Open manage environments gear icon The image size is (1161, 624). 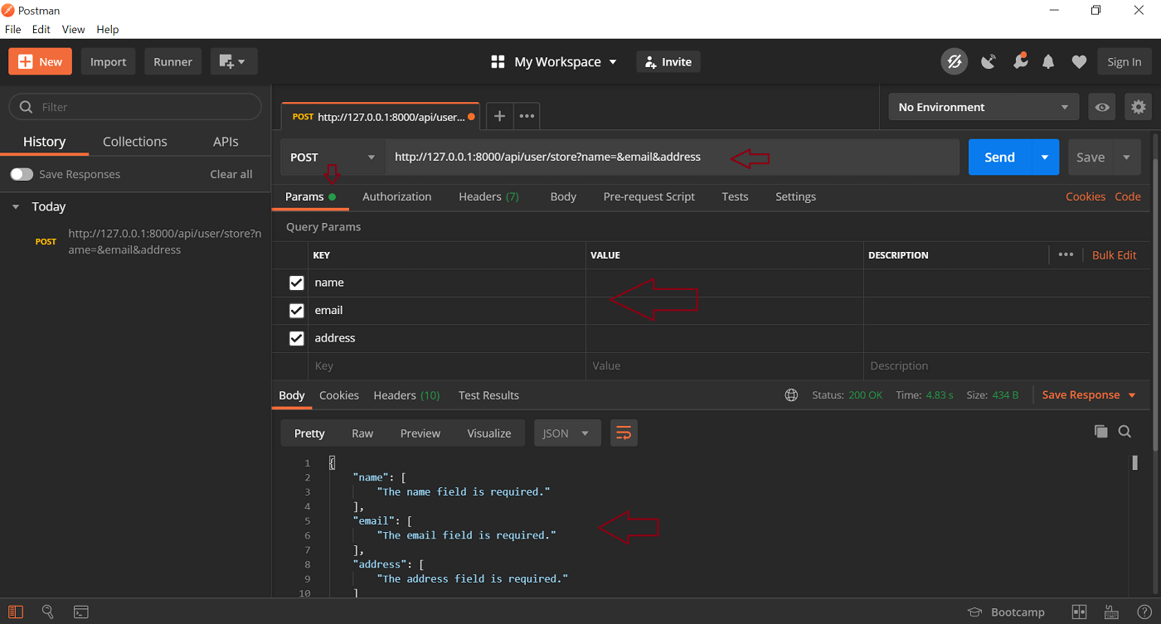pos(1139,107)
